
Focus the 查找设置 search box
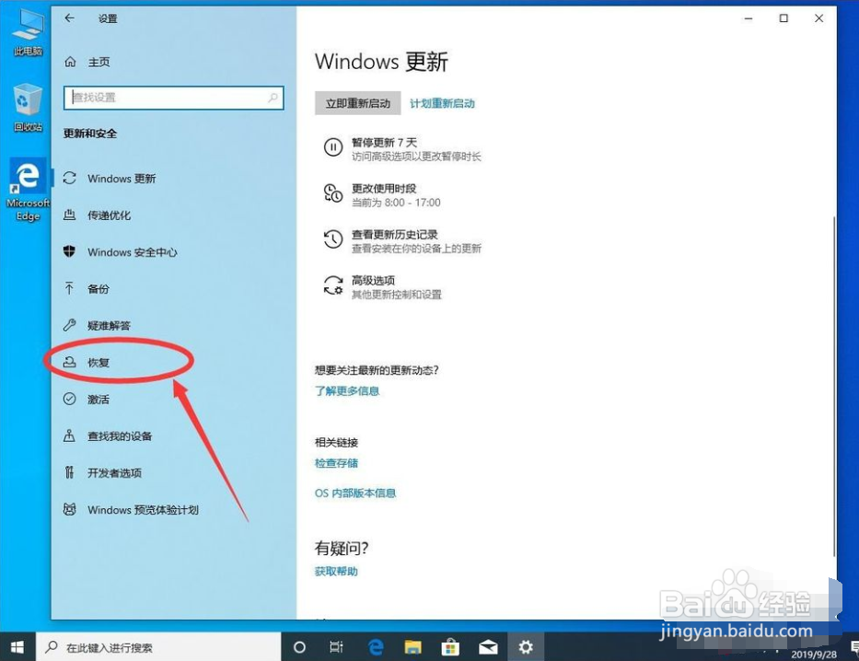[x=173, y=98]
